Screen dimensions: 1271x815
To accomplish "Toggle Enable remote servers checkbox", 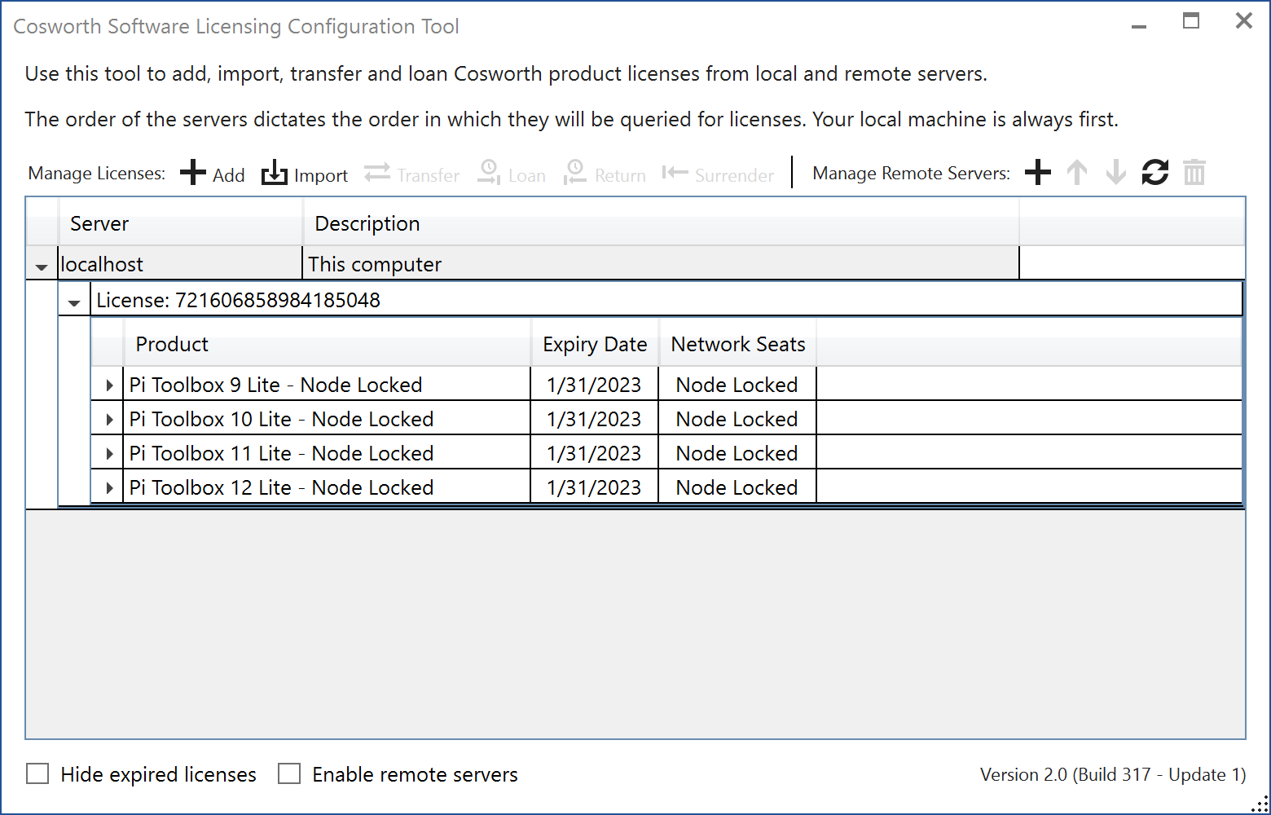I will (x=289, y=773).
